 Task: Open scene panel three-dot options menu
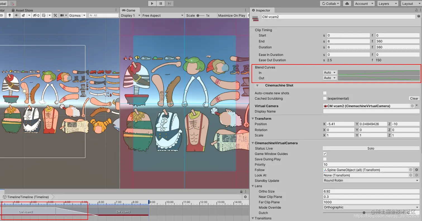tap(116, 10)
